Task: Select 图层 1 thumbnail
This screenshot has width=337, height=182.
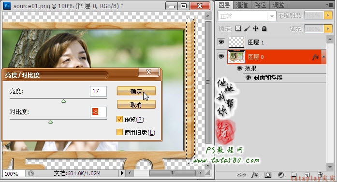Action: coord(236,42)
